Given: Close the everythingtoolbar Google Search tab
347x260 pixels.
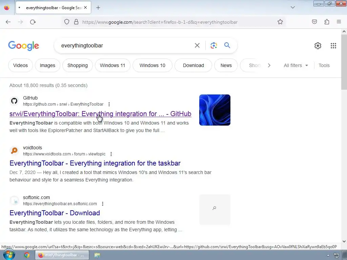Looking at the screenshot, I should point(85,8).
